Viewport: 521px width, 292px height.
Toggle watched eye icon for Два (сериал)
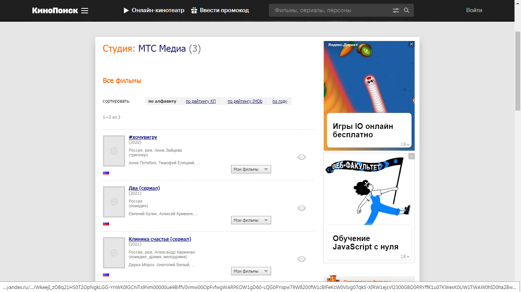click(x=302, y=208)
